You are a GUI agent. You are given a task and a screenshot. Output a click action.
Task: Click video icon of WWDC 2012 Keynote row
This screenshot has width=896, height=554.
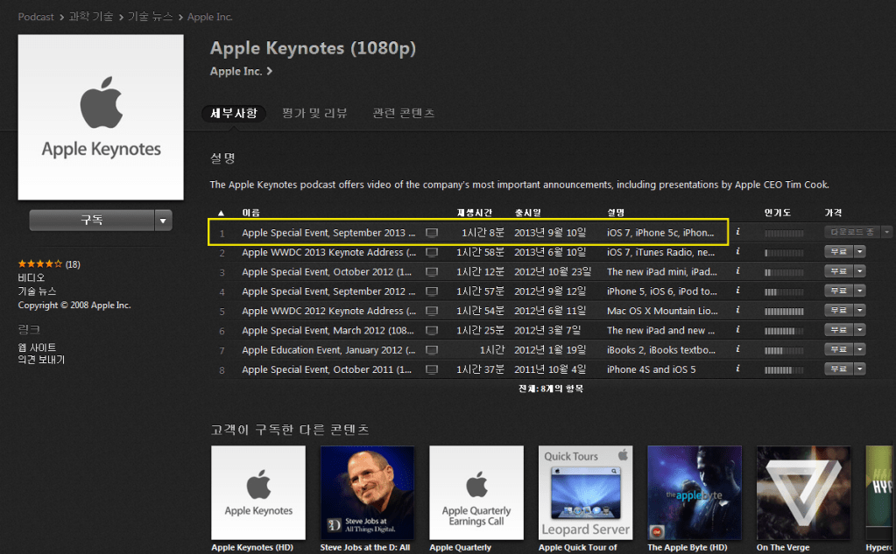[432, 311]
